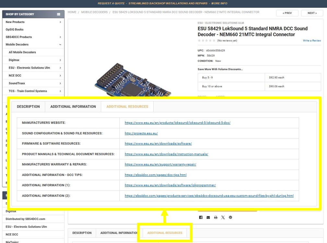Click ESU - Electronic Solutions Ulm brand label
Image resolution: width=327 pixels, height=243 pixels.
221,23
